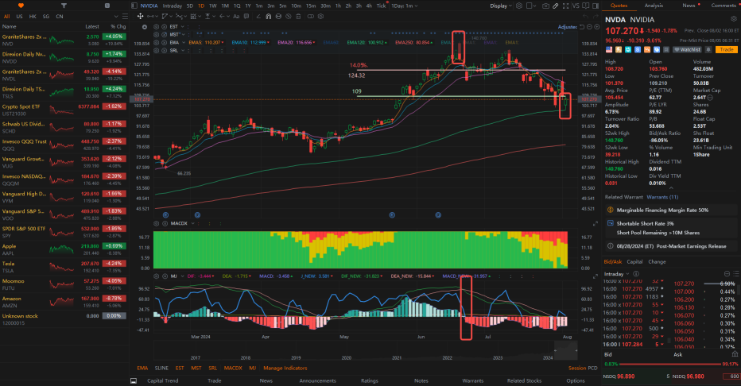Click the order book vertical scrollbar
The height and width of the screenshot is (386, 741).
point(739,290)
